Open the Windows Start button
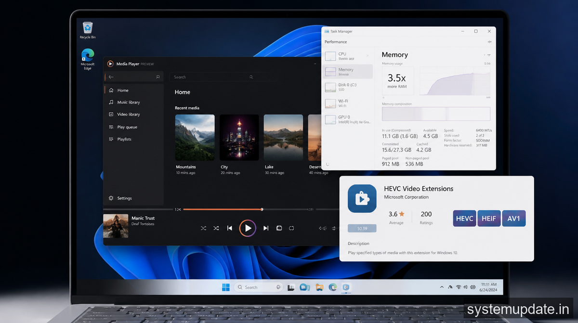This screenshot has height=323, width=578. point(225,287)
